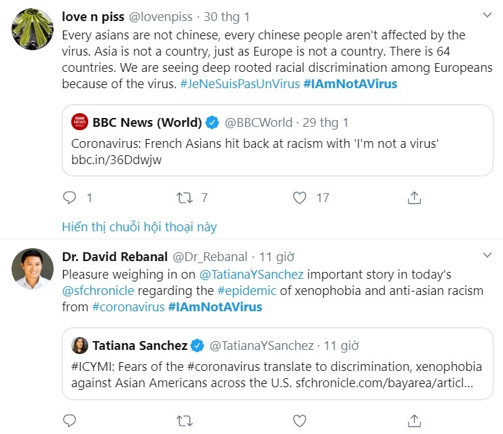Click the #JeNeSuisPasUnVirus hashtag
503x434 pixels.
(x=240, y=84)
